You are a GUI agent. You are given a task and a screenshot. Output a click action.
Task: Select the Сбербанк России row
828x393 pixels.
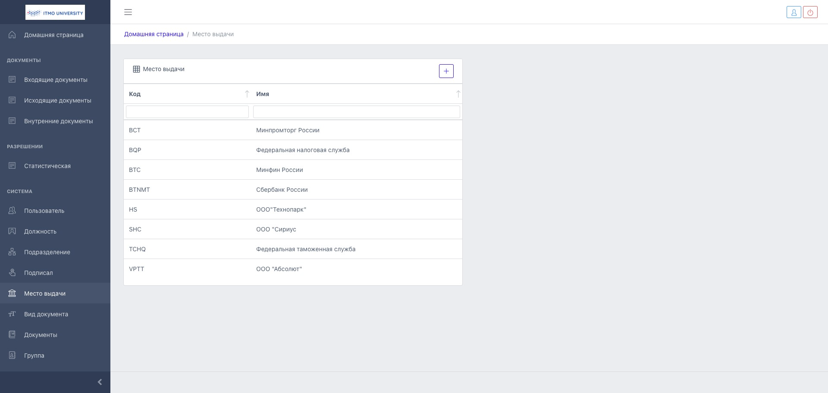[282, 190]
